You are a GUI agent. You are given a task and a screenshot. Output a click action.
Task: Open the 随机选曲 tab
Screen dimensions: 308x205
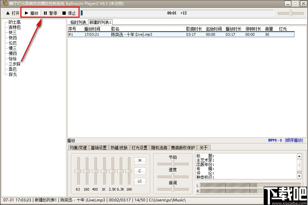pyautogui.click(x=159, y=148)
